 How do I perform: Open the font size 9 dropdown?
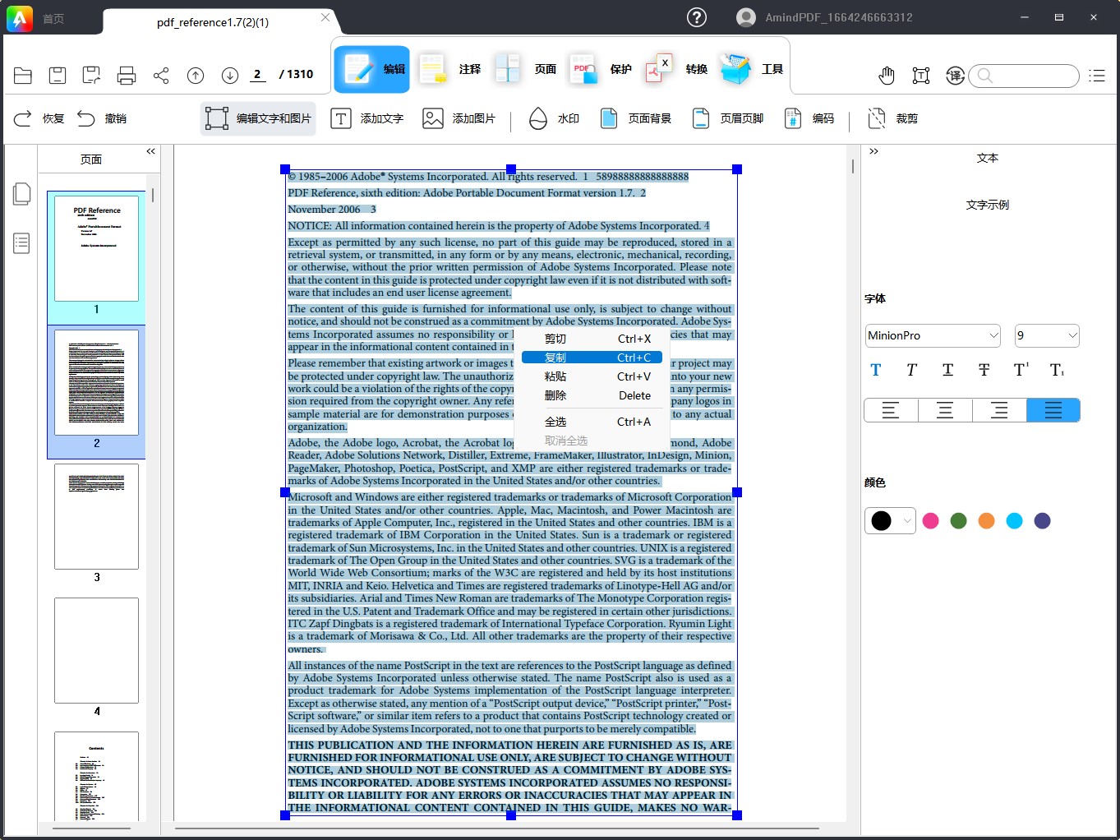1047,335
